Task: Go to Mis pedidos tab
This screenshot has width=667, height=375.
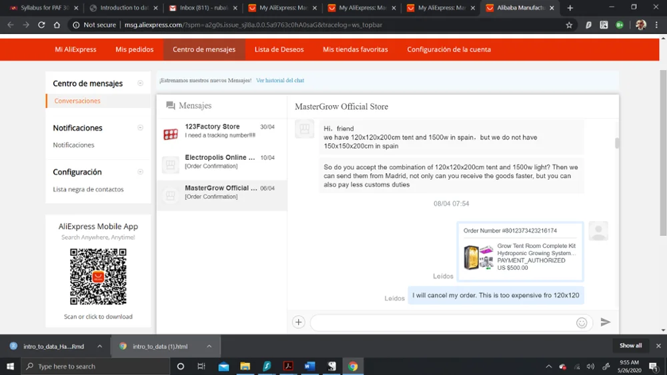Action: click(135, 49)
